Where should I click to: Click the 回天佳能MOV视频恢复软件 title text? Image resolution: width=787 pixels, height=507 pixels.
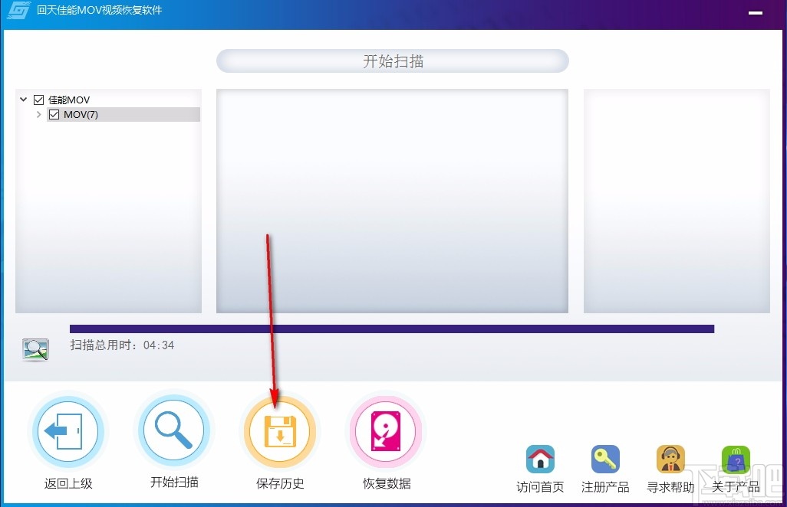click(100, 10)
